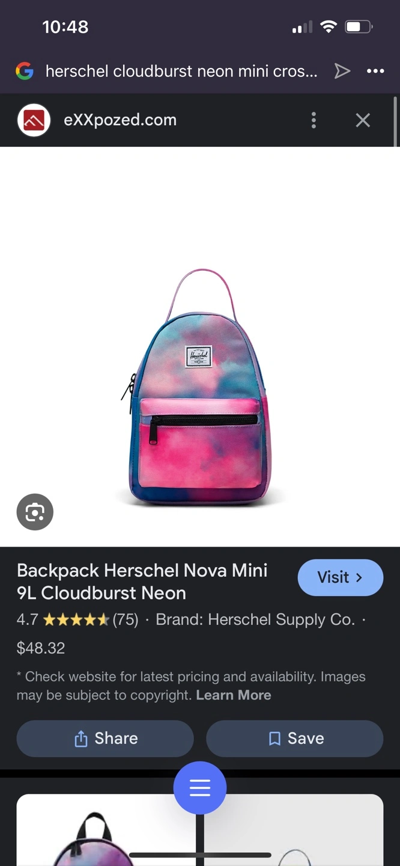Open the three-dot overflow menu at top right
The height and width of the screenshot is (866, 400).
(375, 72)
